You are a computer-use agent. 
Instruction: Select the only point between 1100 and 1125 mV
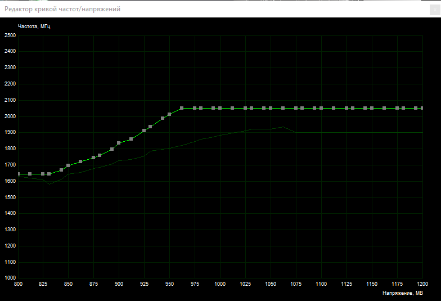pyautogui.click(x=334, y=108)
